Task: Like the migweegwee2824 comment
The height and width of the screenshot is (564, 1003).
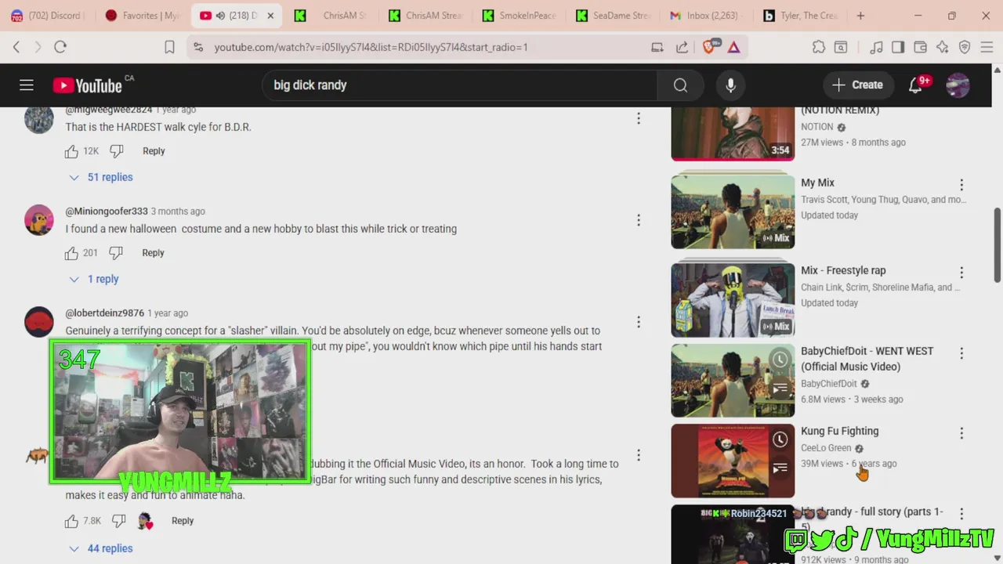Action: 71,151
